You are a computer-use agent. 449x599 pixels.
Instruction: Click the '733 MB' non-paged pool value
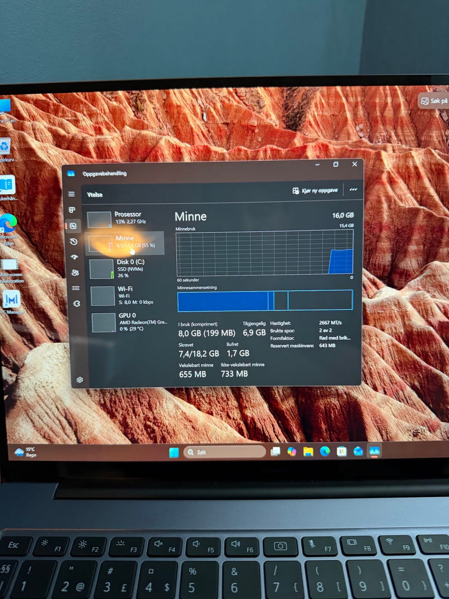234,374
